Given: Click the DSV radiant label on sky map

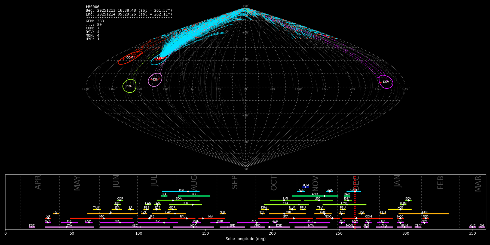Looking at the screenshot, I should click(x=386, y=82).
